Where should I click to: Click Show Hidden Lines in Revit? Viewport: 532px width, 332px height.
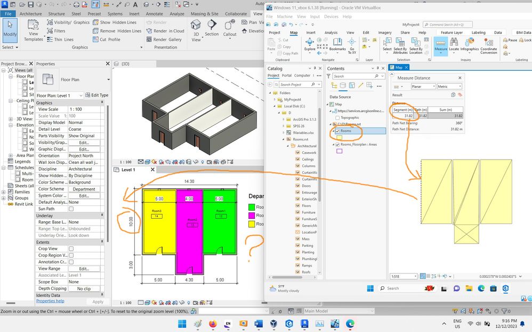pyautogui.click(x=115, y=22)
